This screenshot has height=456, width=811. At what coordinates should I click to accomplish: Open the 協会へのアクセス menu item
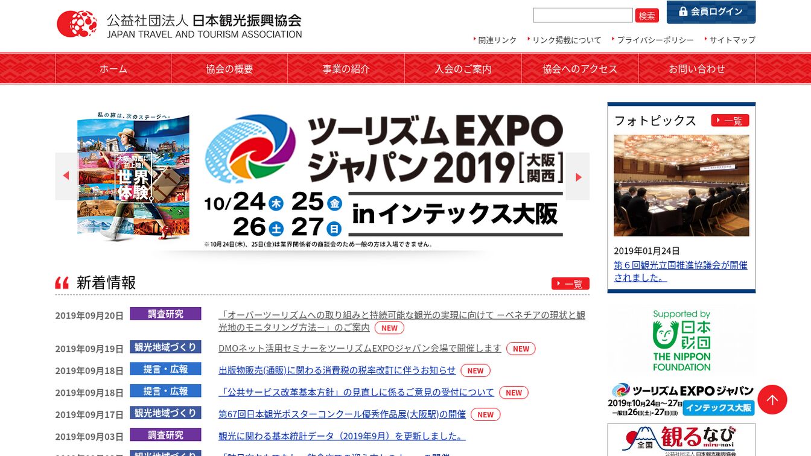580,69
